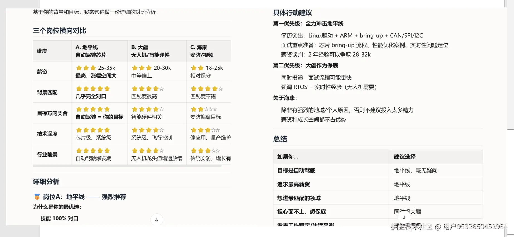
Task: Click the medal icon beside 岗位A heading
Action: point(37,197)
